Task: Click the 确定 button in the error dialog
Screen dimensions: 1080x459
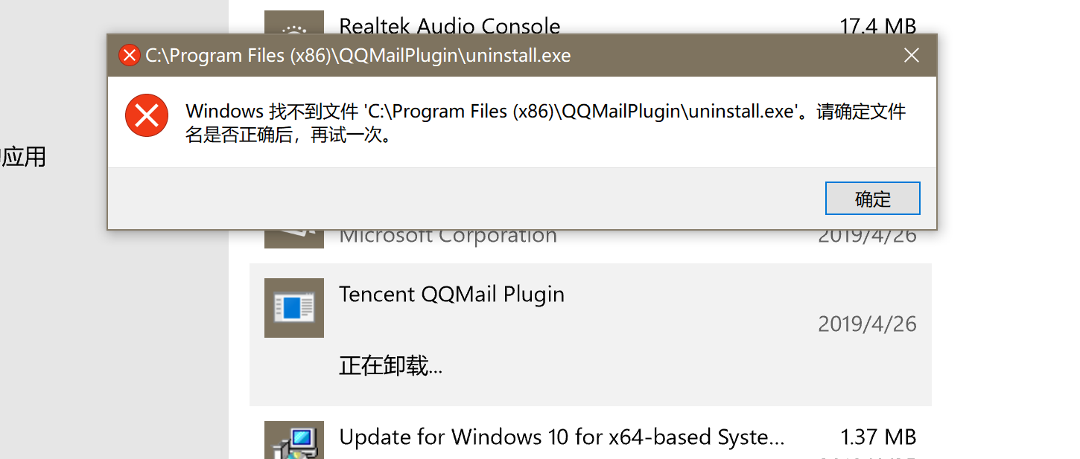Action: (x=872, y=199)
